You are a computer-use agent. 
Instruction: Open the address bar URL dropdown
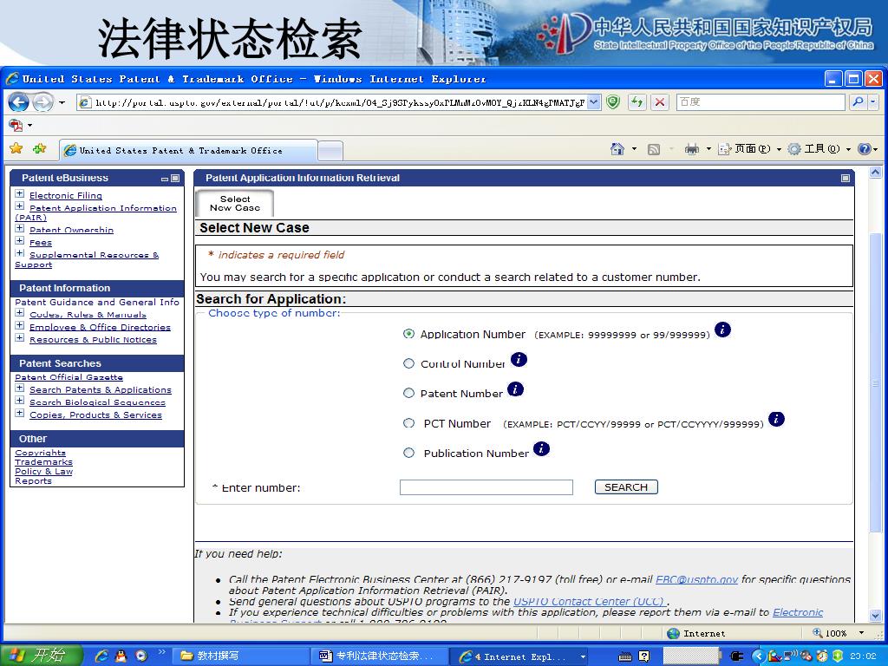(x=593, y=102)
